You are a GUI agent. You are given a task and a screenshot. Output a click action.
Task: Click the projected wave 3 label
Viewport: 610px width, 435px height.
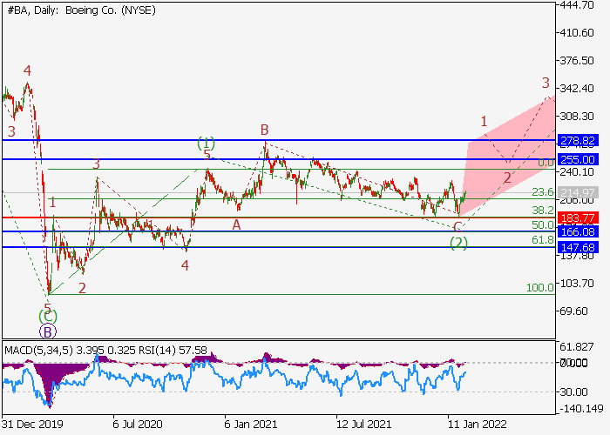(x=546, y=83)
